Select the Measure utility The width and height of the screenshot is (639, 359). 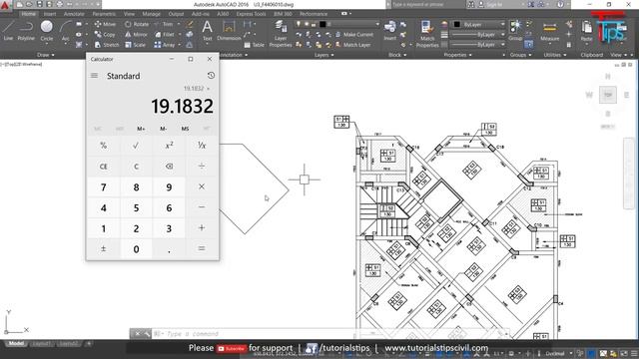(549, 31)
